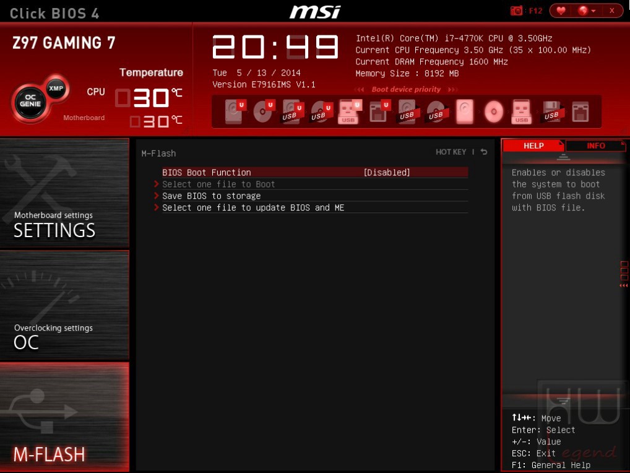Image resolution: width=630 pixels, height=473 pixels.
Task: Click the Z97 GAMING 7 board name
Action: (x=64, y=43)
